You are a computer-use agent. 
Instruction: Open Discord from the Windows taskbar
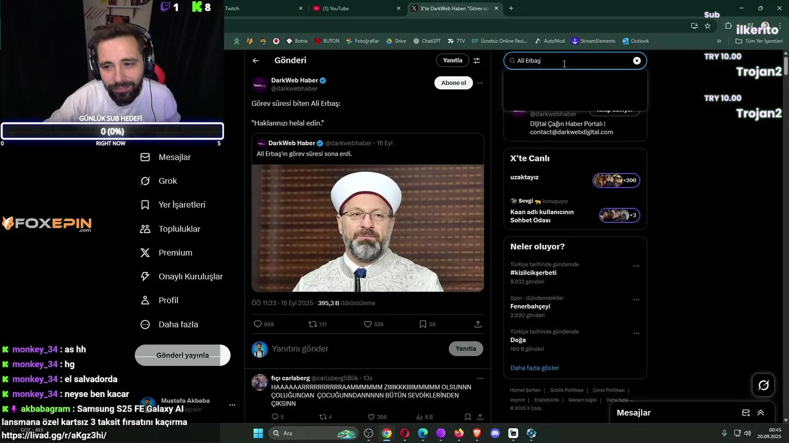[495, 433]
